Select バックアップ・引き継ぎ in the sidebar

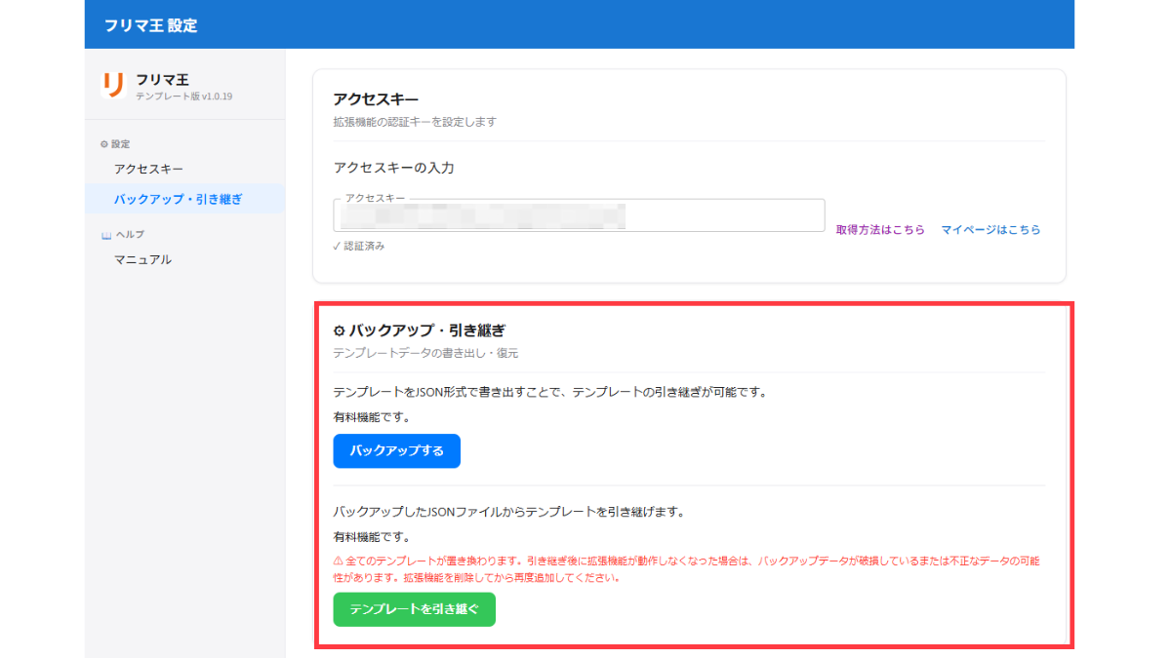tap(179, 198)
